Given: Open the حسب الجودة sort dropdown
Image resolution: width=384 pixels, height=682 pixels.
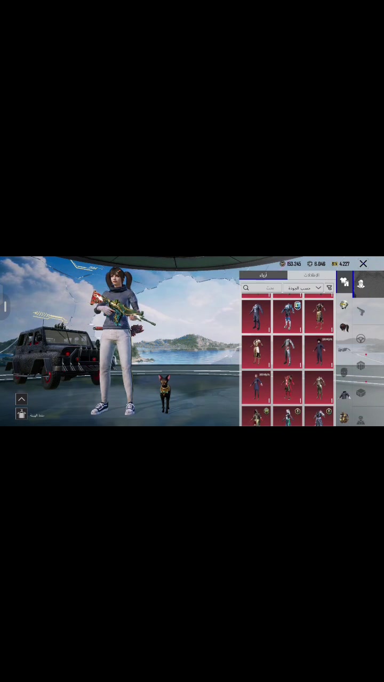Looking at the screenshot, I should coord(305,288).
